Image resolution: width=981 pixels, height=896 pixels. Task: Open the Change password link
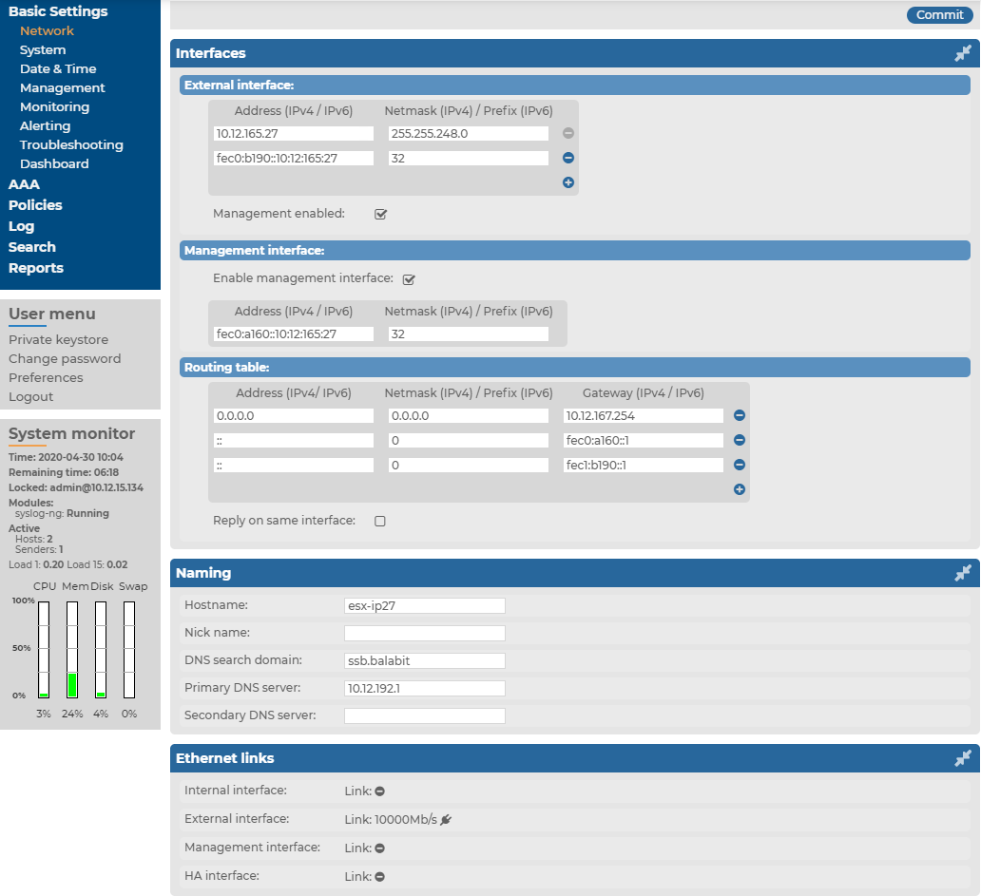[x=65, y=358]
